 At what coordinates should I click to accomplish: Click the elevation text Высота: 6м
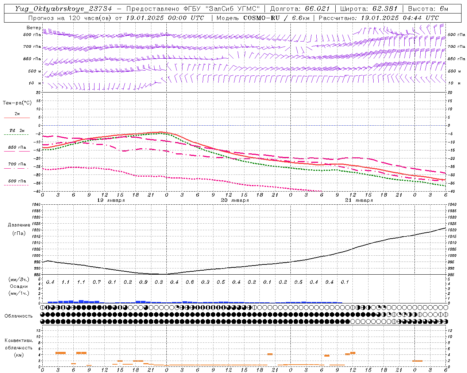point(428,9)
